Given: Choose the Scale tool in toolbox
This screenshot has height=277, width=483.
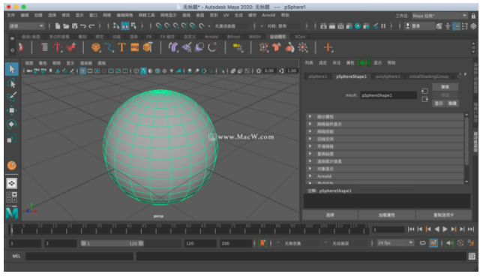Looking at the screenshot, I should pos(12,138).
